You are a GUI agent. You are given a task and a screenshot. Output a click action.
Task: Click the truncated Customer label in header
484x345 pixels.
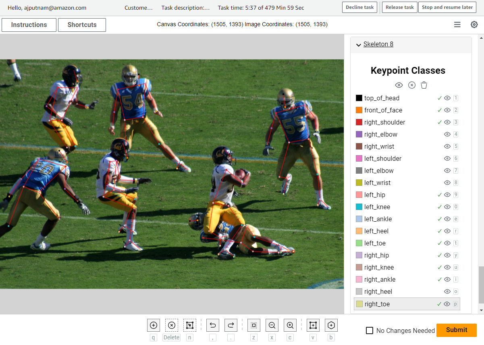(139, 8)
